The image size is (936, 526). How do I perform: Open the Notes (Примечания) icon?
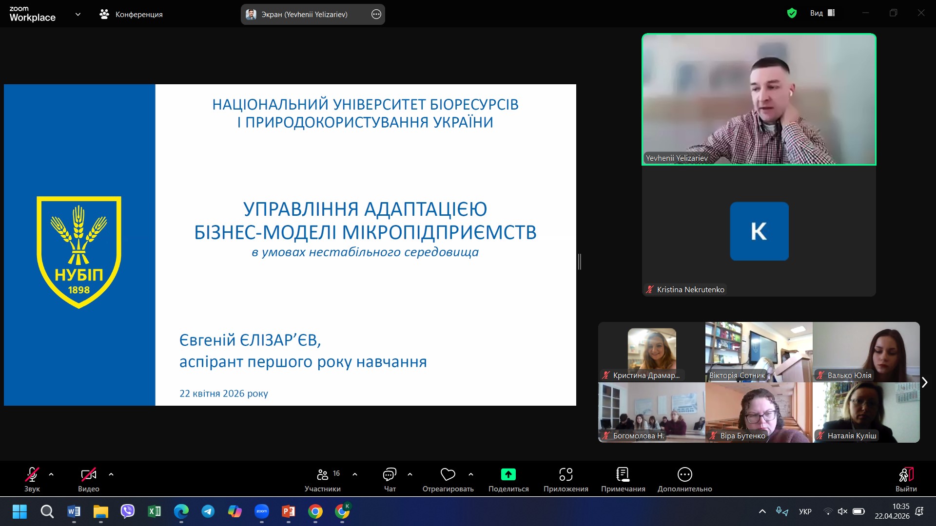pos(623,474)
